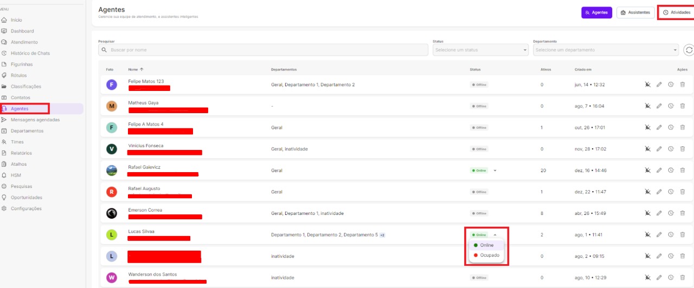
Task: Open the Status filter dropdown
Action: (480, 50)
